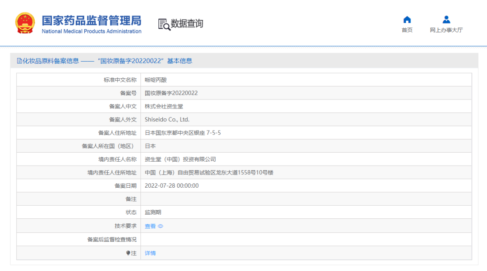Open the 网上办事大厅 user icon

pos(446,20)
